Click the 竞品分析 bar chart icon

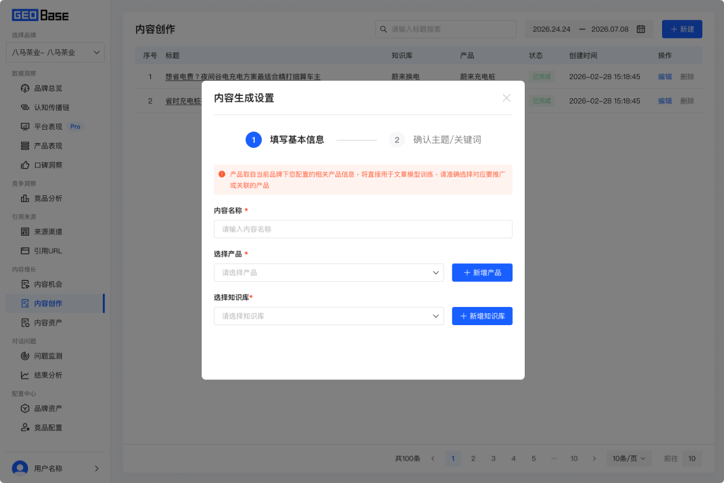[25, 198]
